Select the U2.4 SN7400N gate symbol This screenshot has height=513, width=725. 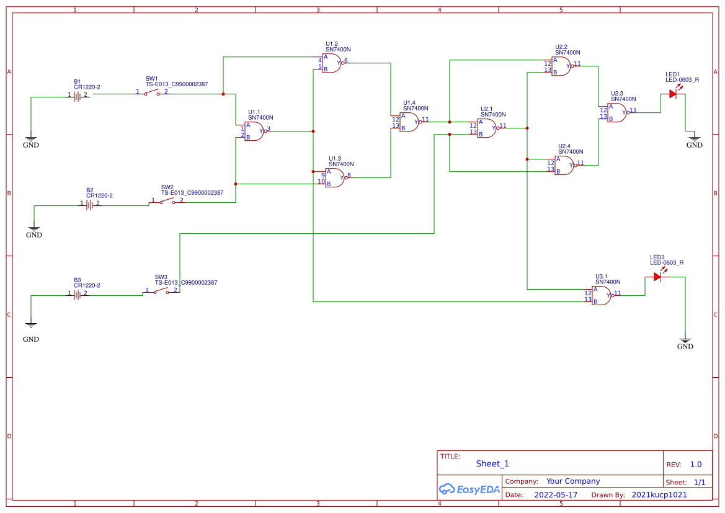564,165
